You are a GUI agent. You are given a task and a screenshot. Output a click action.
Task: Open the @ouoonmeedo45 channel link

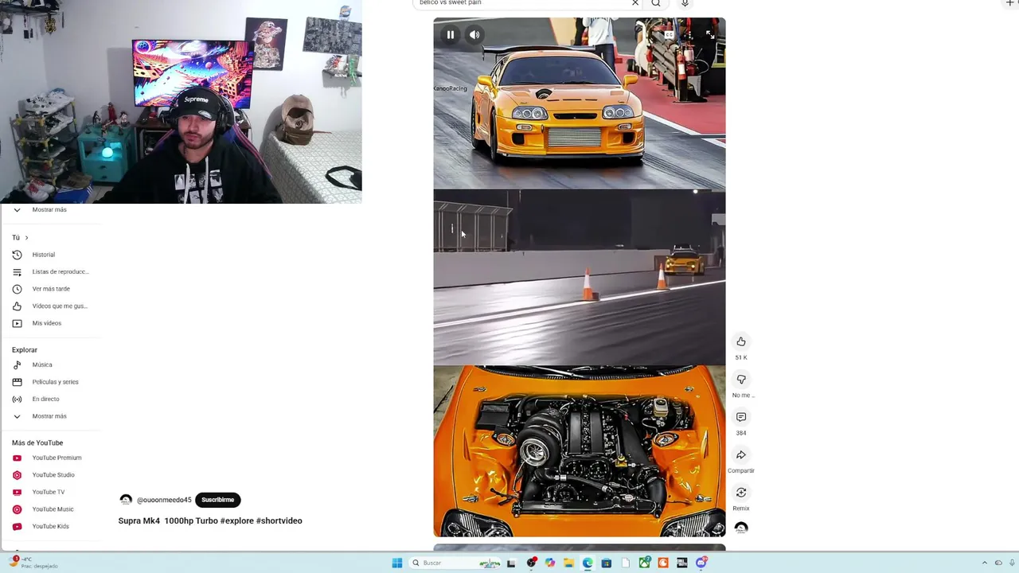coord(164,500)
